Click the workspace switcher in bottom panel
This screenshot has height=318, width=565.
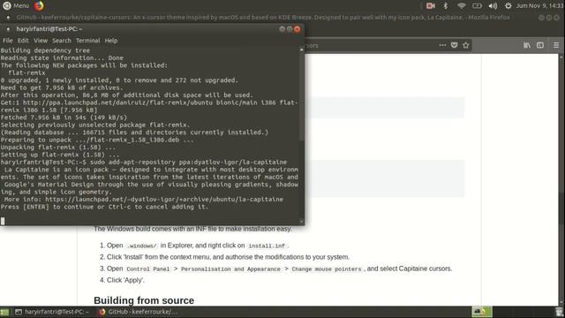click(482, 312)
